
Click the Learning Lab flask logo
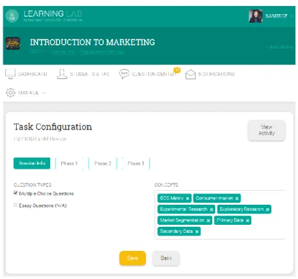coord(12,16)
